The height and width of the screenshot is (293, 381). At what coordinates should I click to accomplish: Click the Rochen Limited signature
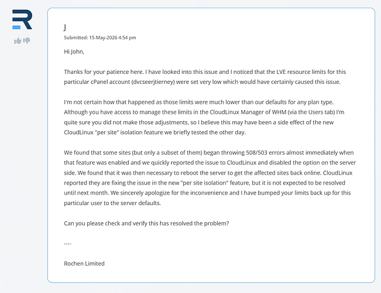tap(84, 264)
